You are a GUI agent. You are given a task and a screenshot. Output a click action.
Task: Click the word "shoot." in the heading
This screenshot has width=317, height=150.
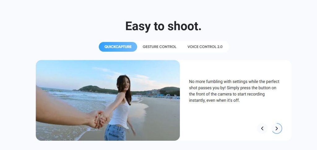click(x=185, y=26)
